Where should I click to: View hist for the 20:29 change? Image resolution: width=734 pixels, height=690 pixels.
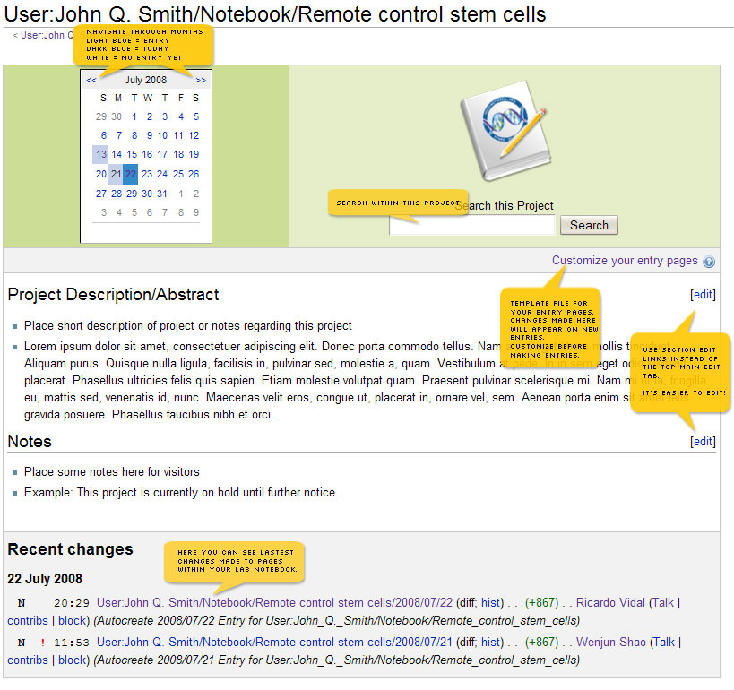click(x=490, y=603)
